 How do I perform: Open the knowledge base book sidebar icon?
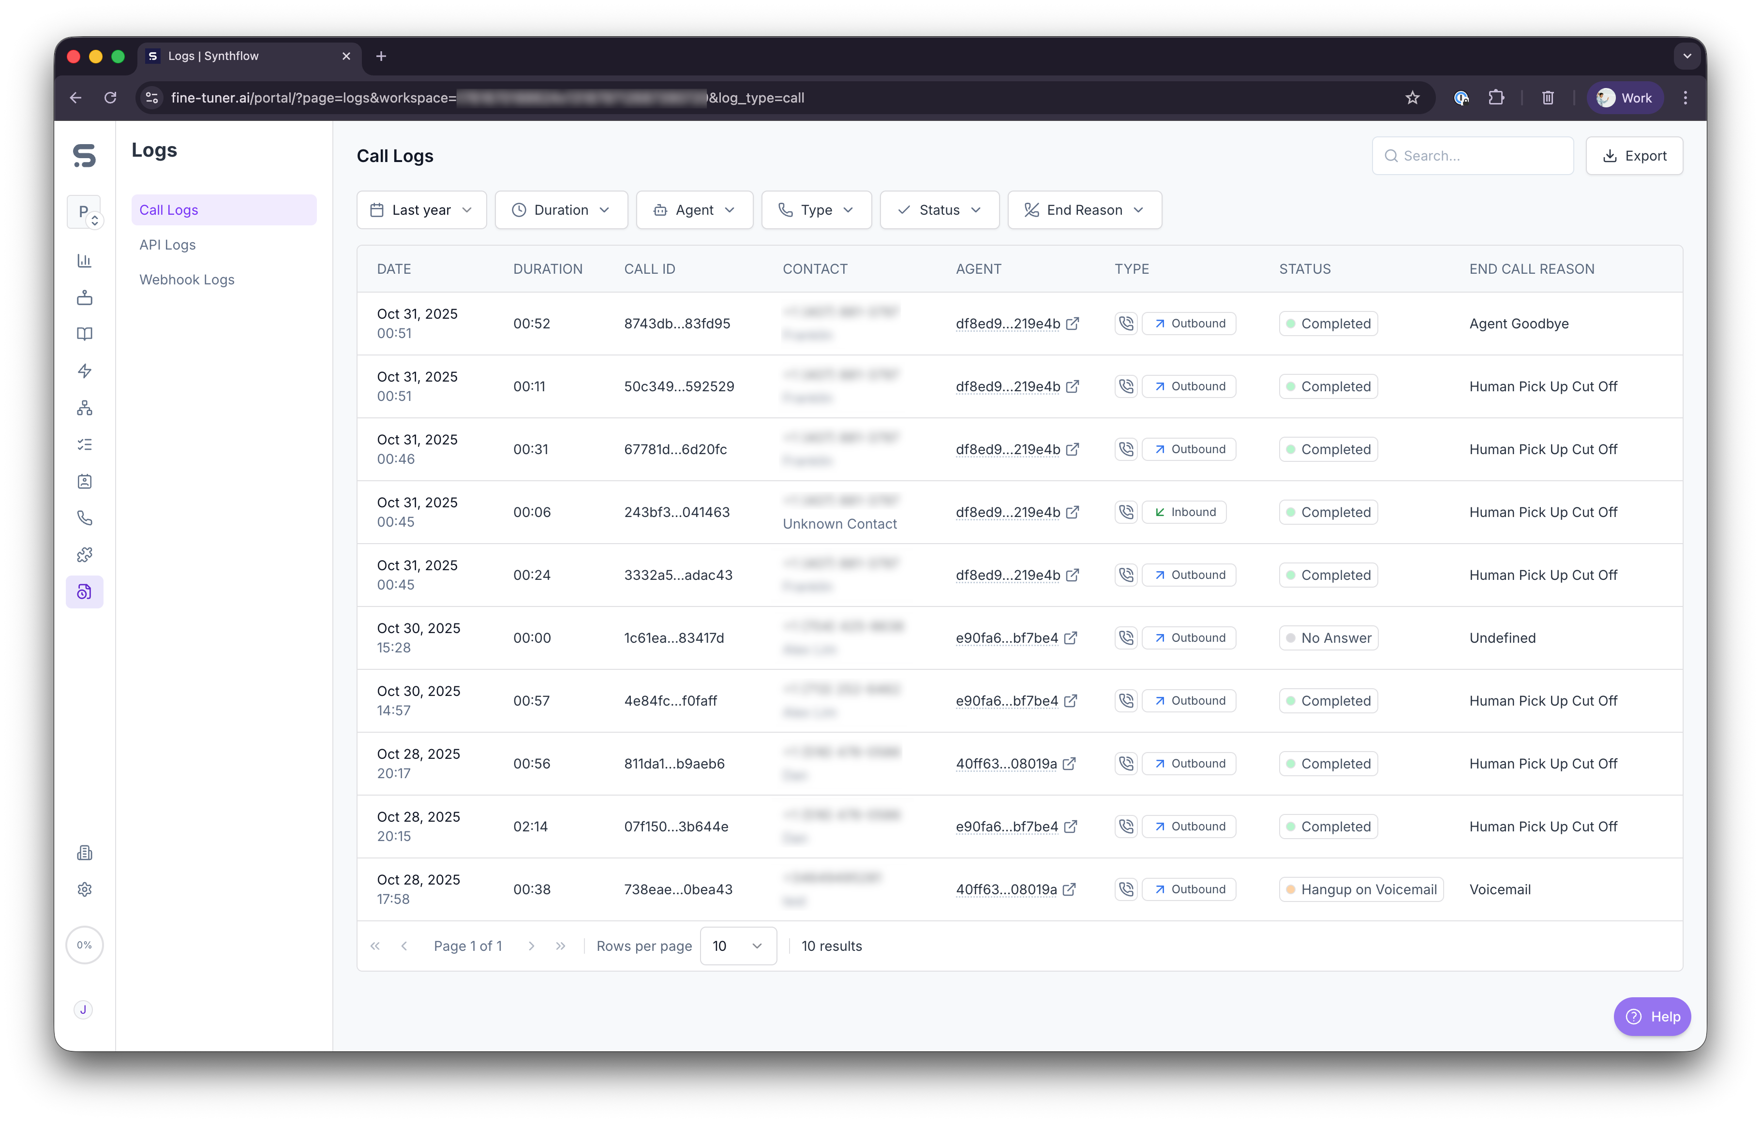tap(84, 334)
